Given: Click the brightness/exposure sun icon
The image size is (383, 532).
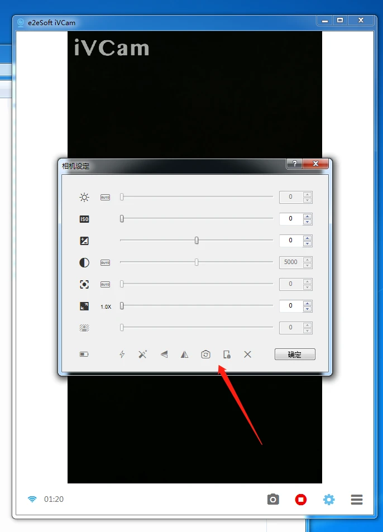Looking at the screenshot, I should click(x=84, y=197).
